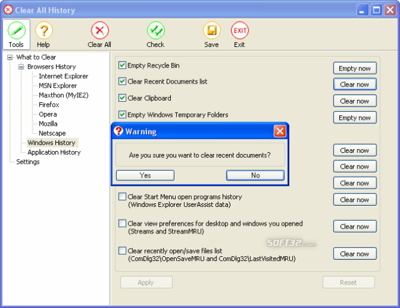Toggle the Clear Clipboard checkbox
The image size is (400, 308).
pyautogui.click(x=122, y=98)
